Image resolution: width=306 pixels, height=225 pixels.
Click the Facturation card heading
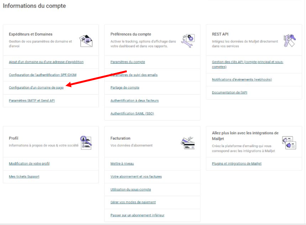120,138
